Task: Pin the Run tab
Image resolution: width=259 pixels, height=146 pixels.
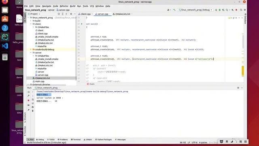Action: [29, 110]
